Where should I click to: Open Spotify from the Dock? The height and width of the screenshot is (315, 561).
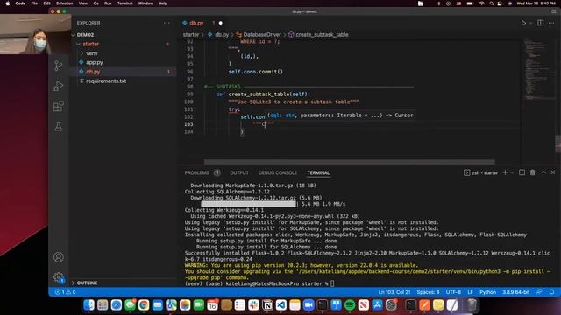pos(350,305)
